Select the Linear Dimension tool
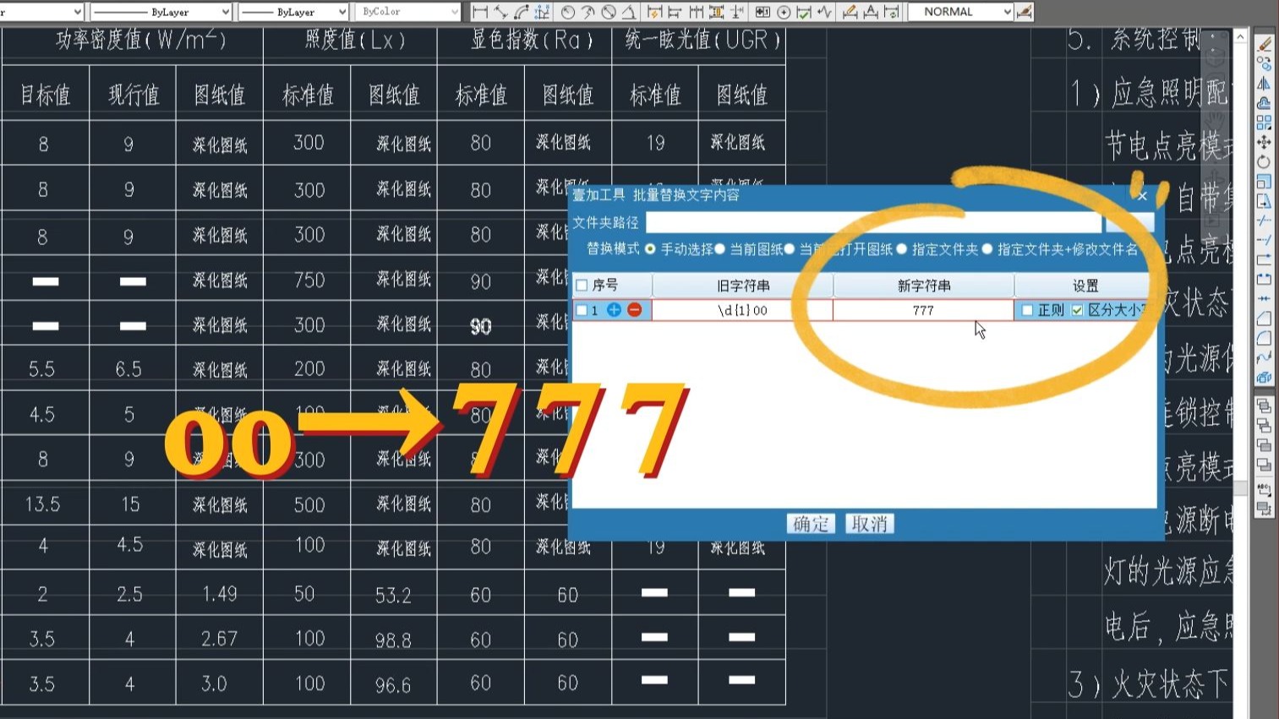The image size is (1279, 719). pos(480,11)
